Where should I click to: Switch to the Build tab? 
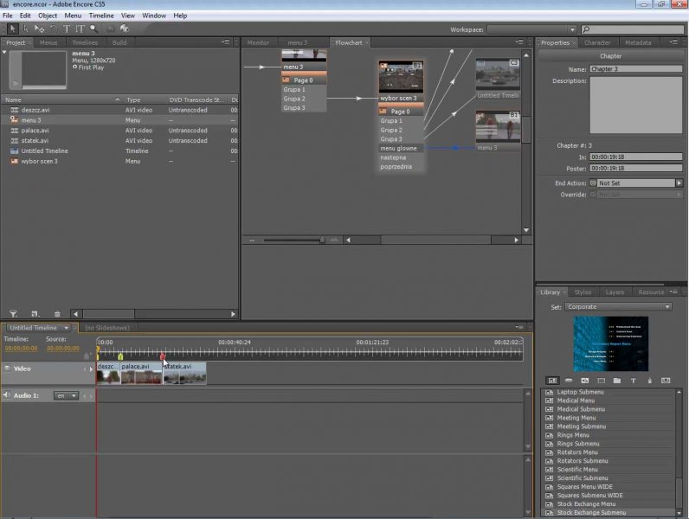(119, 42)
